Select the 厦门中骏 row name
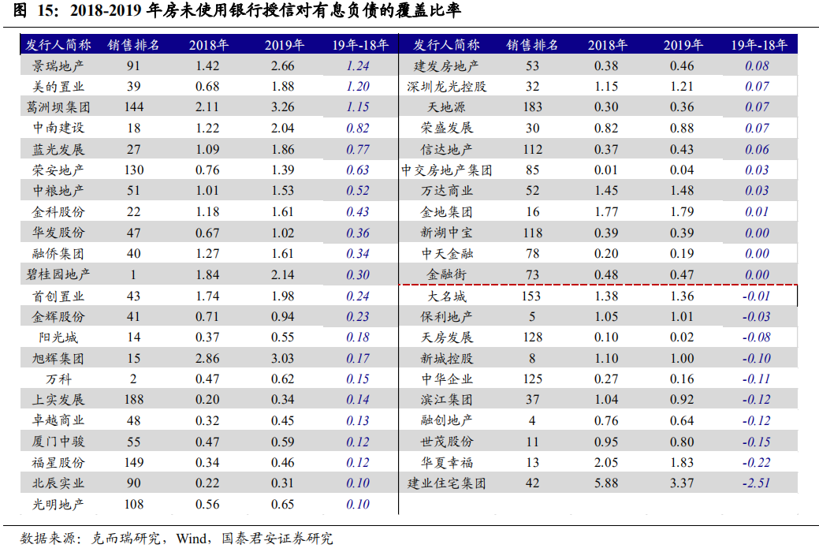 (58, 442)
